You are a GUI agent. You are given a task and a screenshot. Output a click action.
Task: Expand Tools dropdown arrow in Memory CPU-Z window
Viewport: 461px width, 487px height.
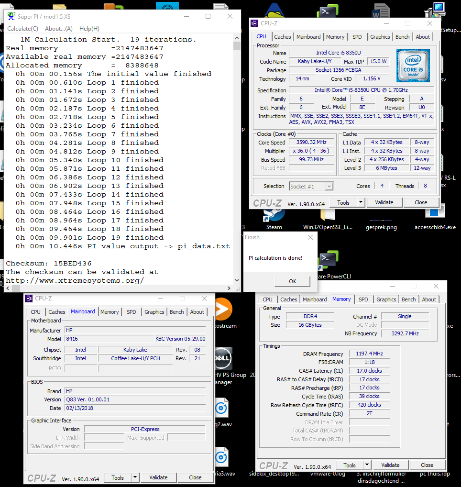[x=367, y=465]
